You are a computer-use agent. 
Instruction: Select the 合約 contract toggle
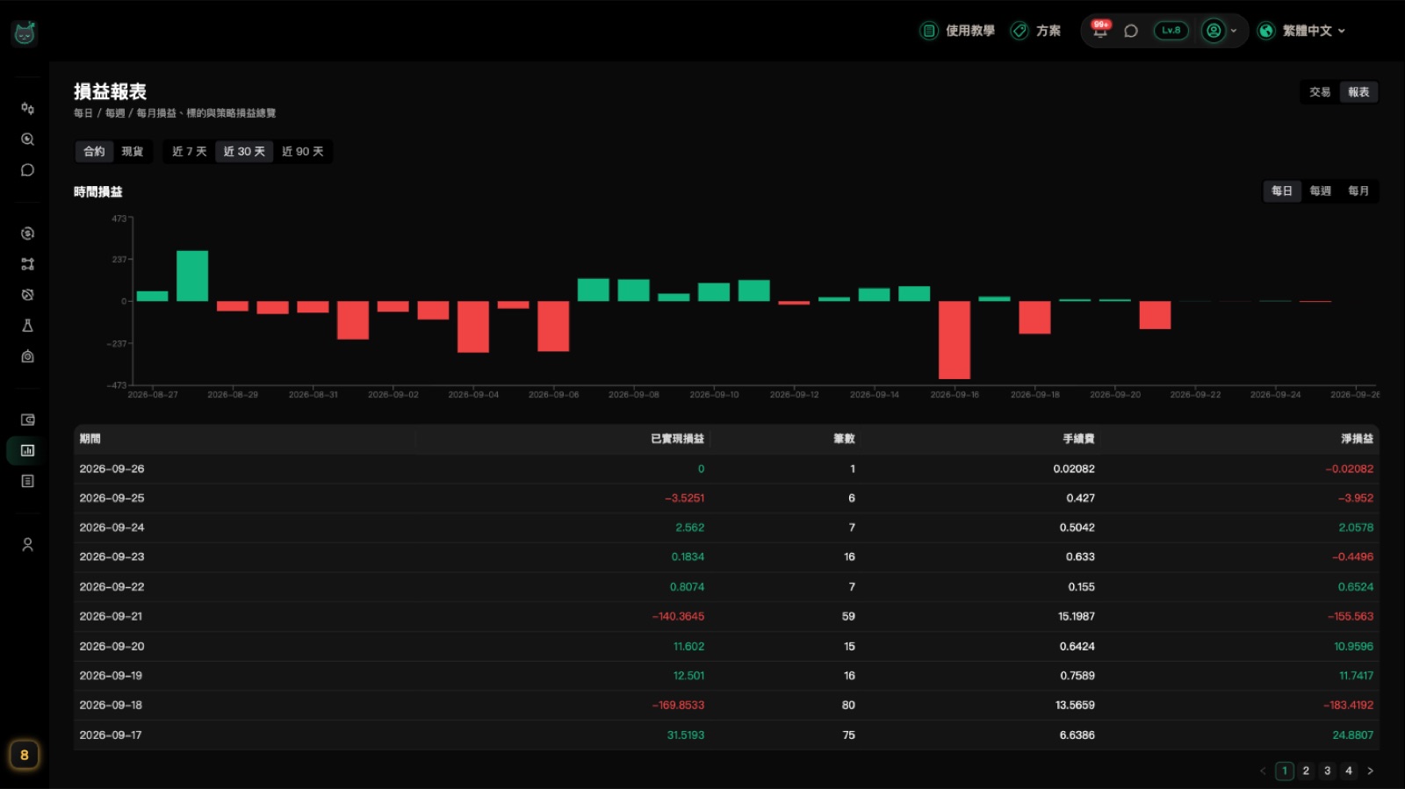pyautogui.click(x=94, y=152)
